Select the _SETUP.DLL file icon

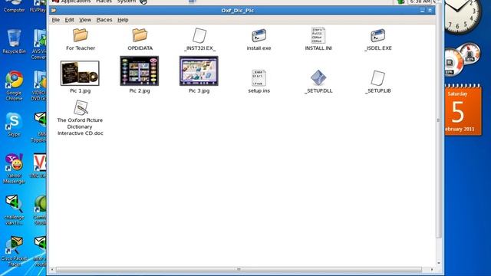point(318,77)
